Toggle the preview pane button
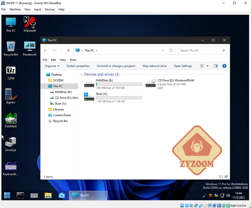 (216, 66)
